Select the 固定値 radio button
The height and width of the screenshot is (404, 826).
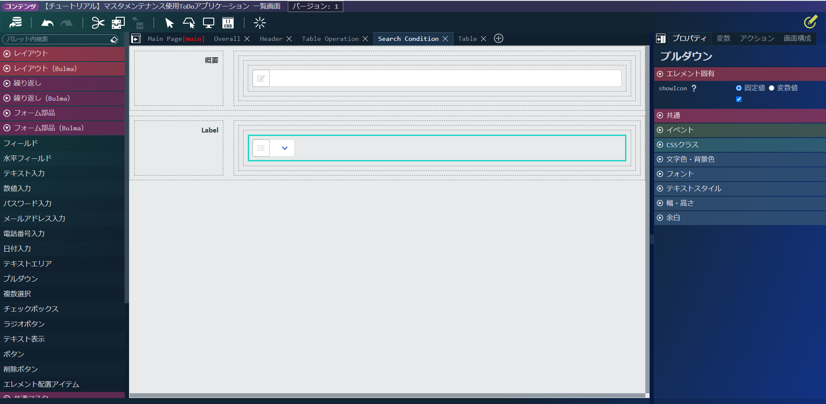tap(739, 88)
